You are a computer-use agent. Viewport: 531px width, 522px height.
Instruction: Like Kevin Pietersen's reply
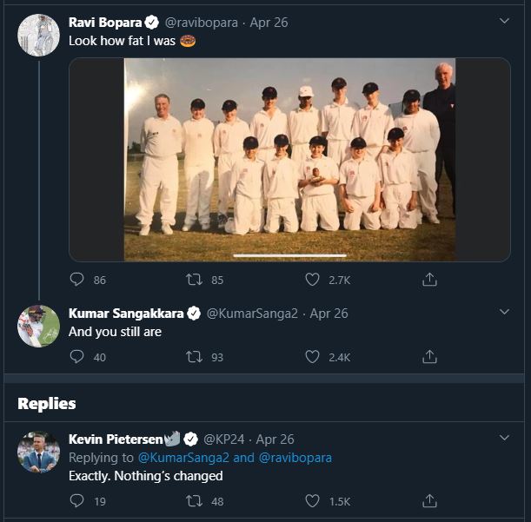tap(313, 500)
